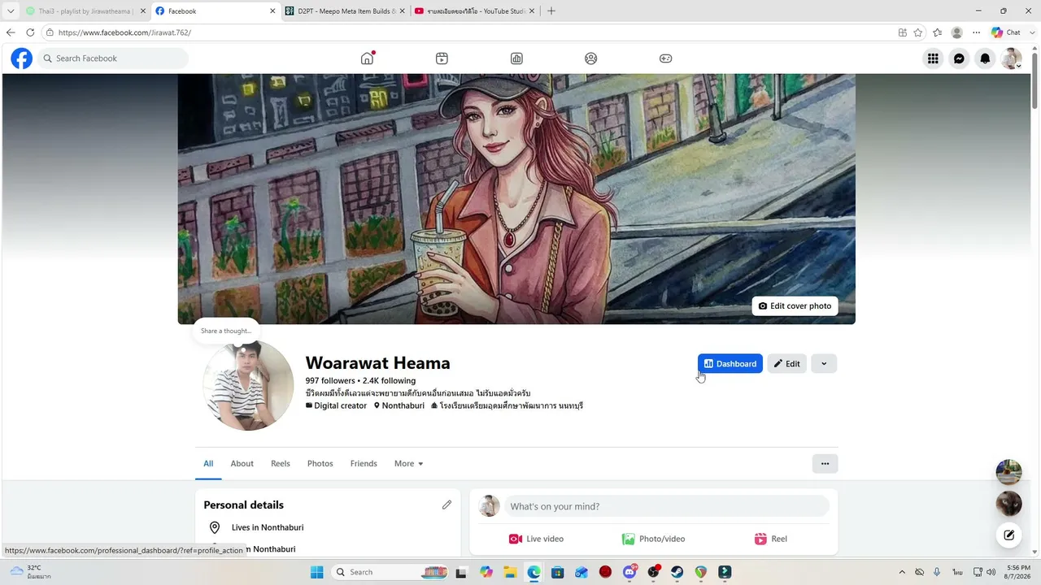
Task: Click Edit cover photo button
Action: [795, 306]
